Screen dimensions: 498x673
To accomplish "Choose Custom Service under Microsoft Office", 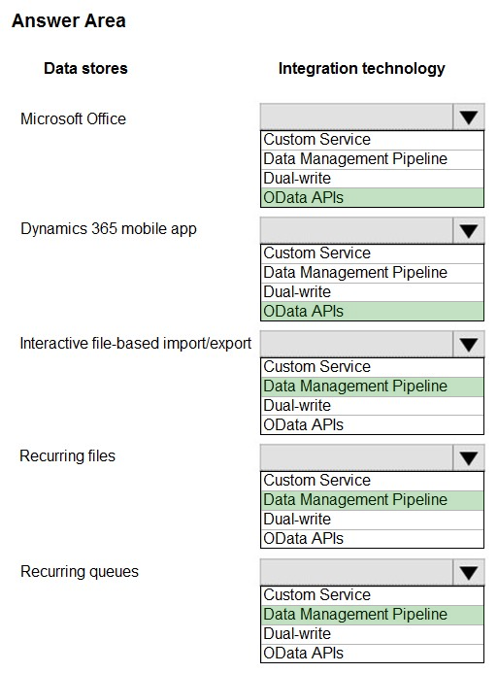I will tap(373, 140).
